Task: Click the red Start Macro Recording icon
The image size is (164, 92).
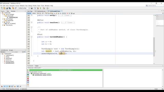Action: pos(67,13)
